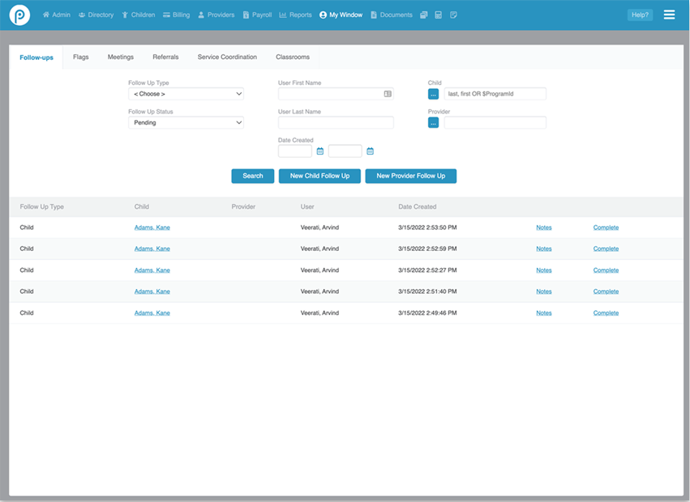Click the Procare logo icon

tap(19, 15)
